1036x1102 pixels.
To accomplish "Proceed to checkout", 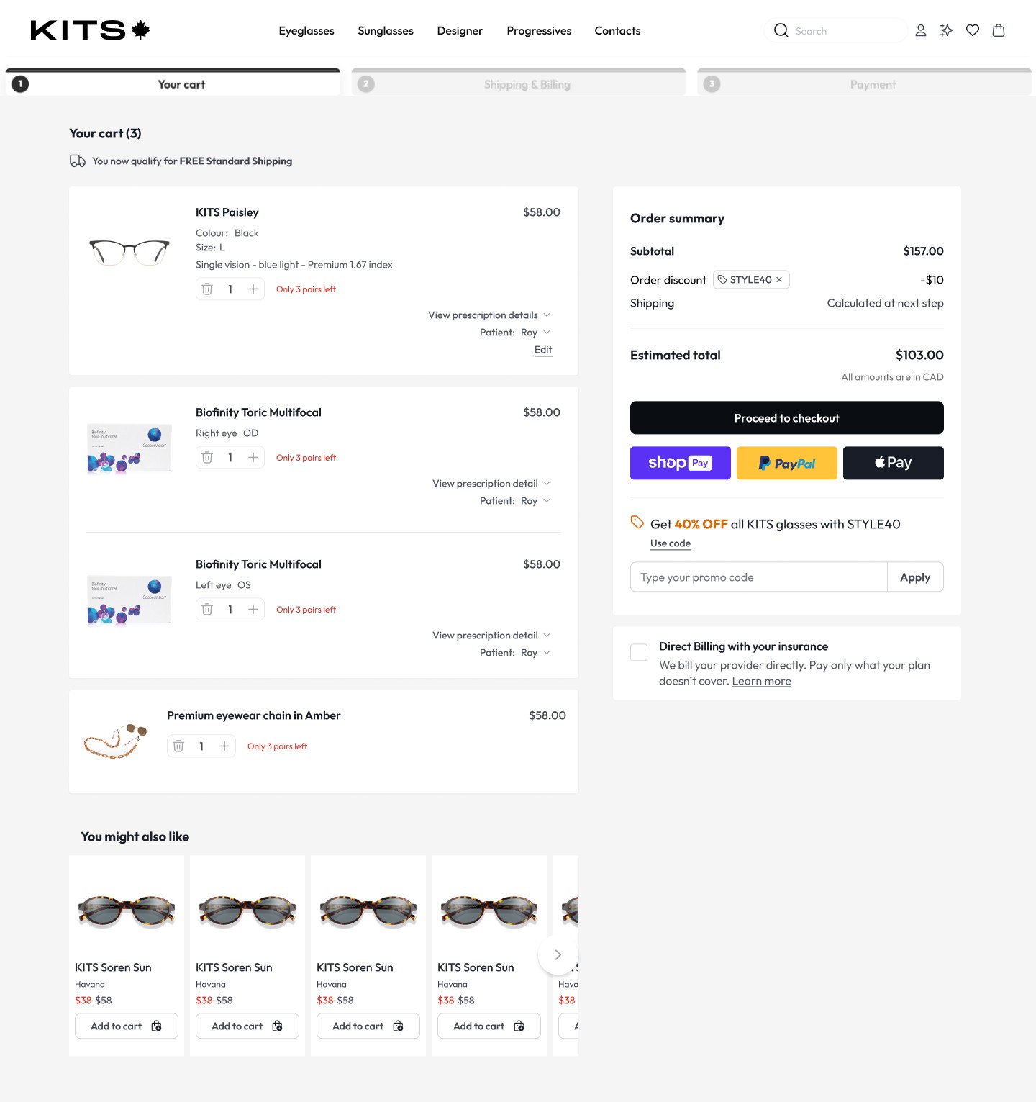I will [x=786, y=417].
